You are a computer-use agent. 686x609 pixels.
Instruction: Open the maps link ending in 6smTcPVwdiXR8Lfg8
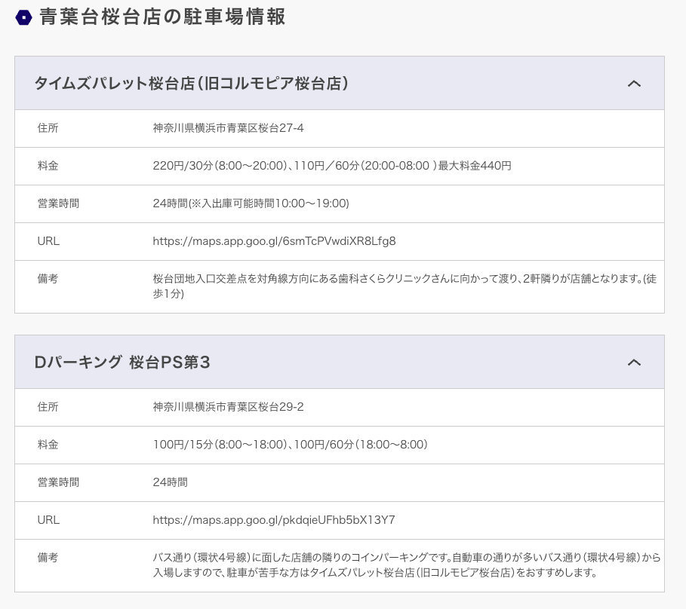pyautogui.click(x=274, y=241)
